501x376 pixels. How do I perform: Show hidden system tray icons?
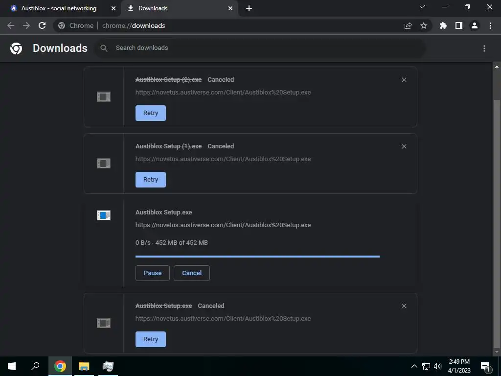coord(414,366)
